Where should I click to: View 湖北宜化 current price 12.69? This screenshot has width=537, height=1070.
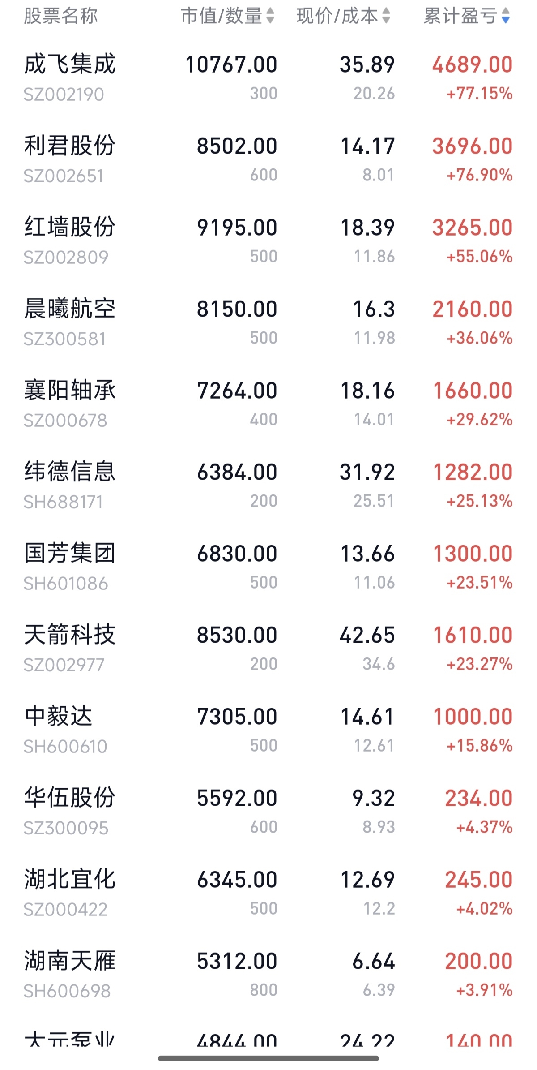click(367, 880)
